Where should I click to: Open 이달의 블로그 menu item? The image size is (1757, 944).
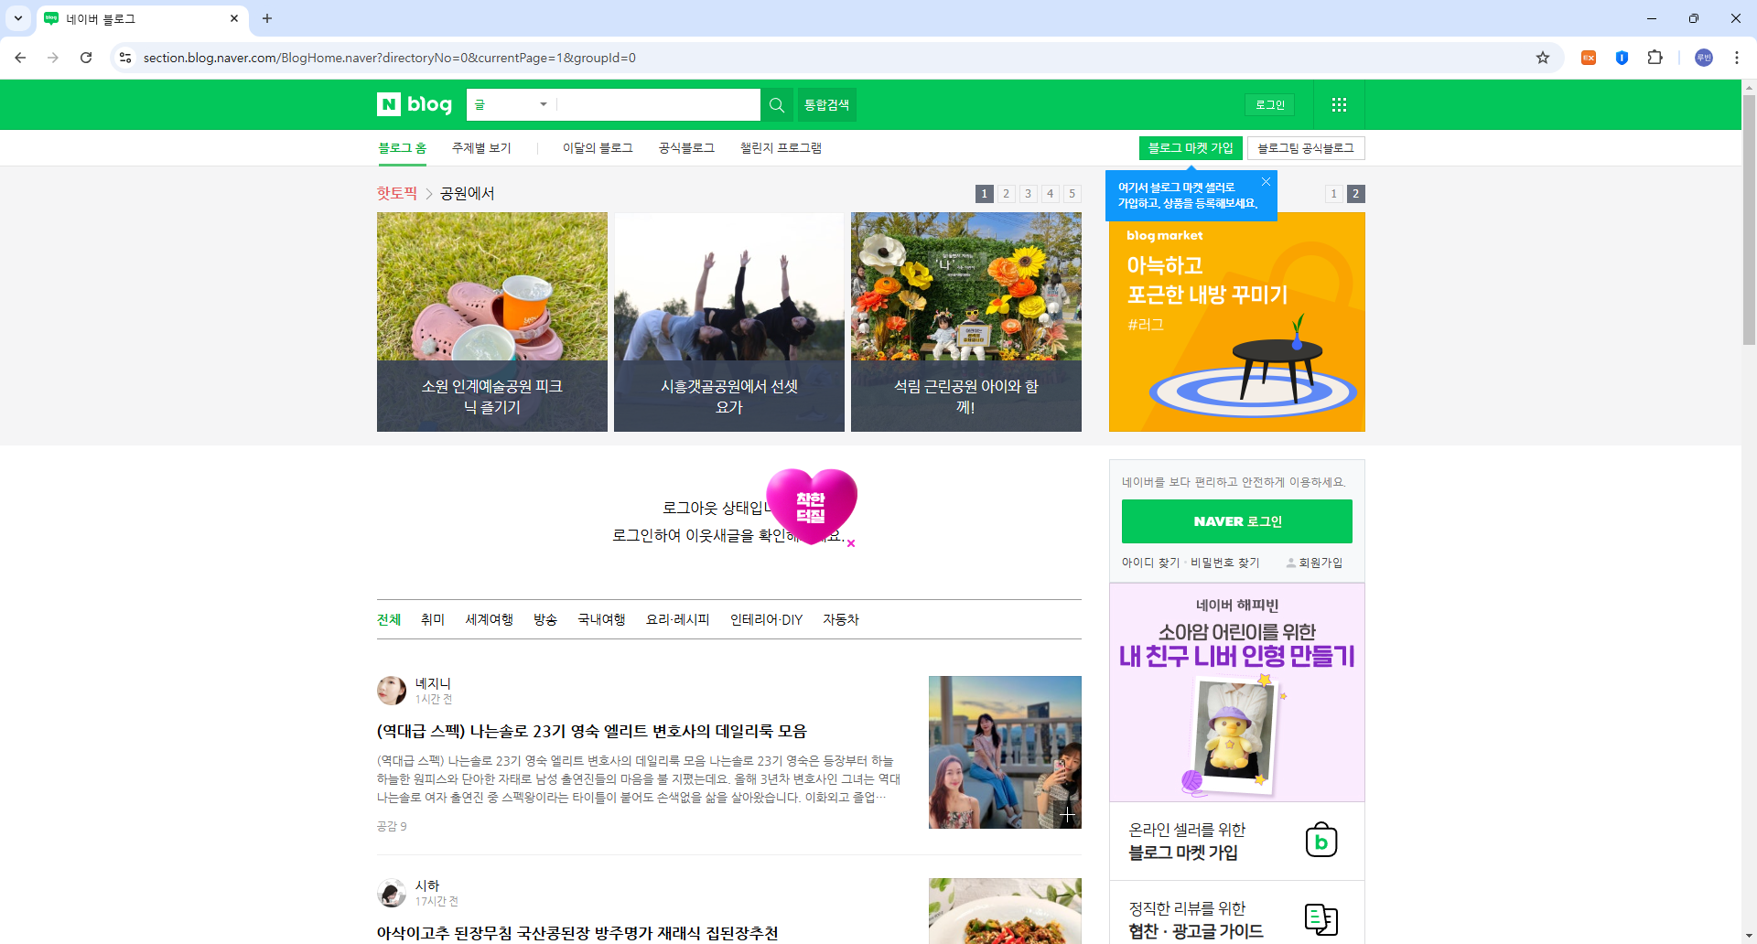pos(598,148)
